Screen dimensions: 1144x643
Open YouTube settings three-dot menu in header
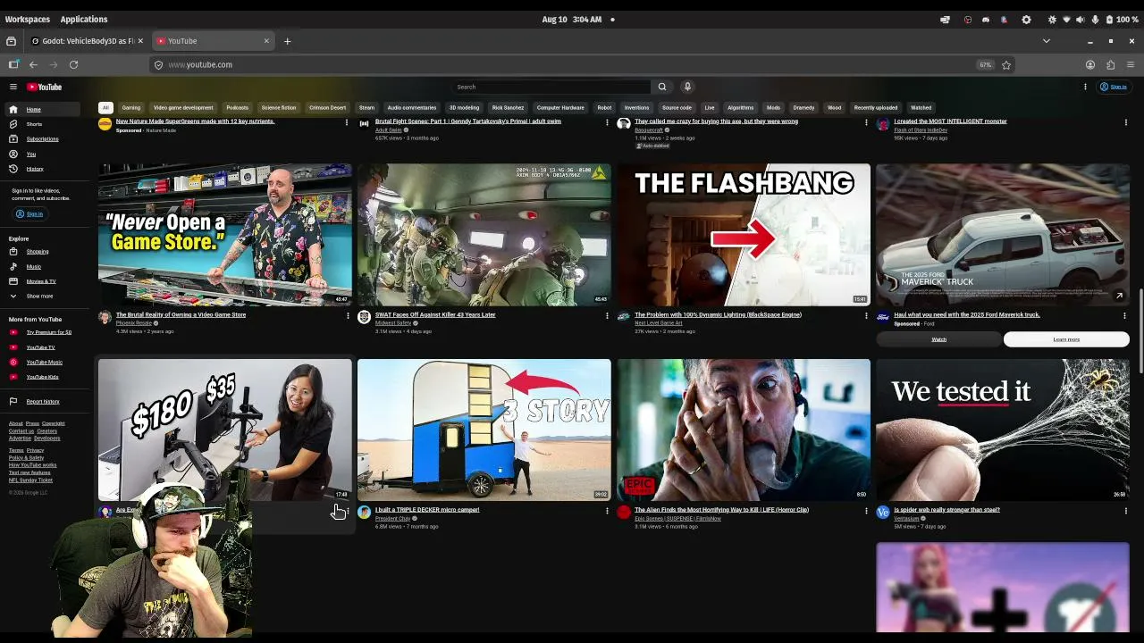(x=1085, y=87)
